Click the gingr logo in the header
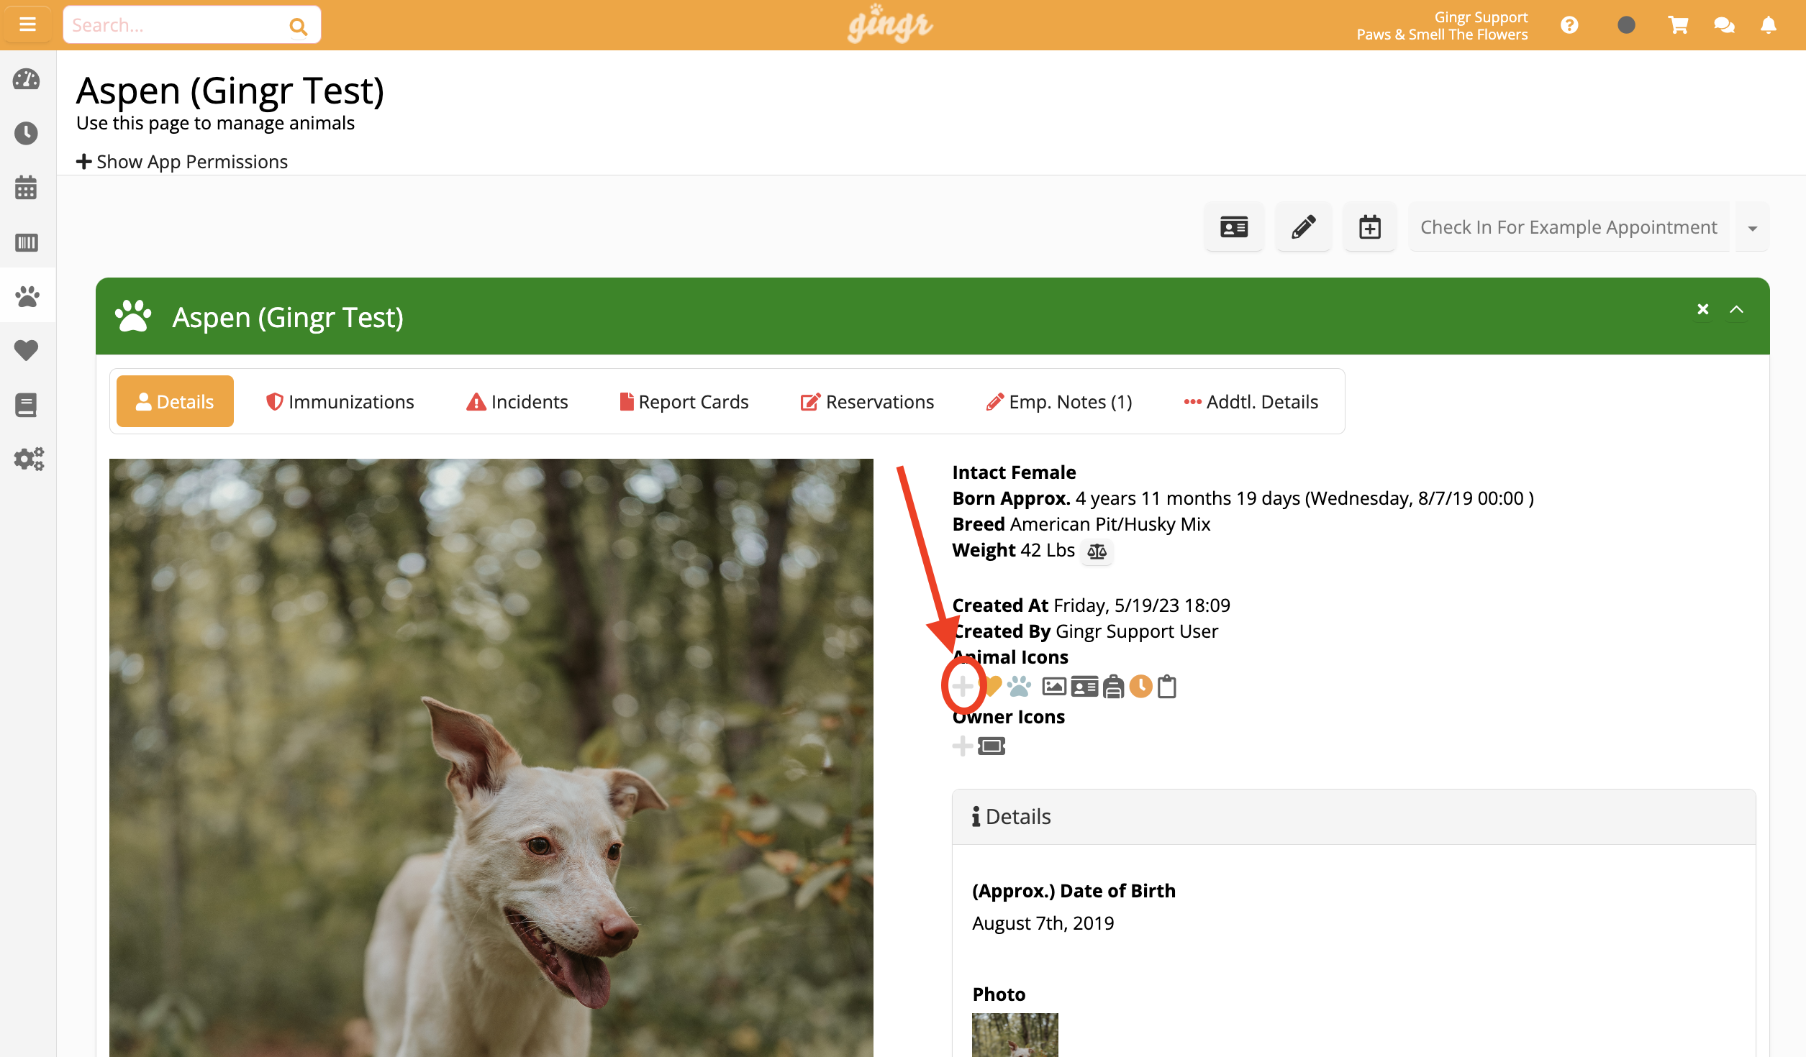 pos(890,24)
